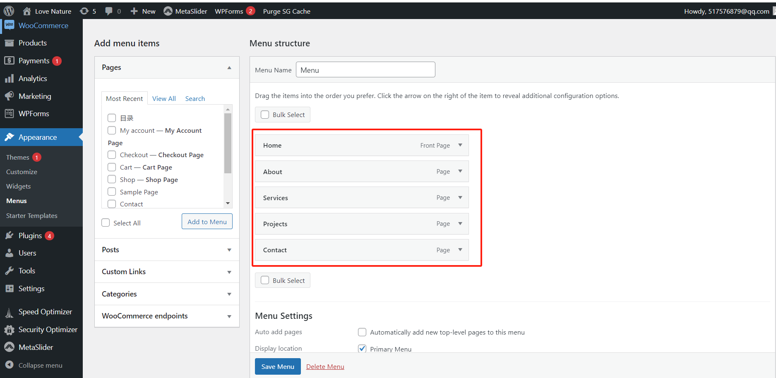Enable the top Bulk Select checkbox
Image resolution: width=776 pixels, height=378 pixels.
coord(265,115)
